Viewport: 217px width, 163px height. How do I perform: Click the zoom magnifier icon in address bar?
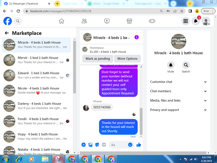tap(161, 11)
